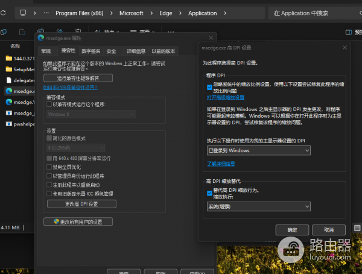Click the PC monitor icon in address bar
The image size is (362, 274).
[23, 13]
